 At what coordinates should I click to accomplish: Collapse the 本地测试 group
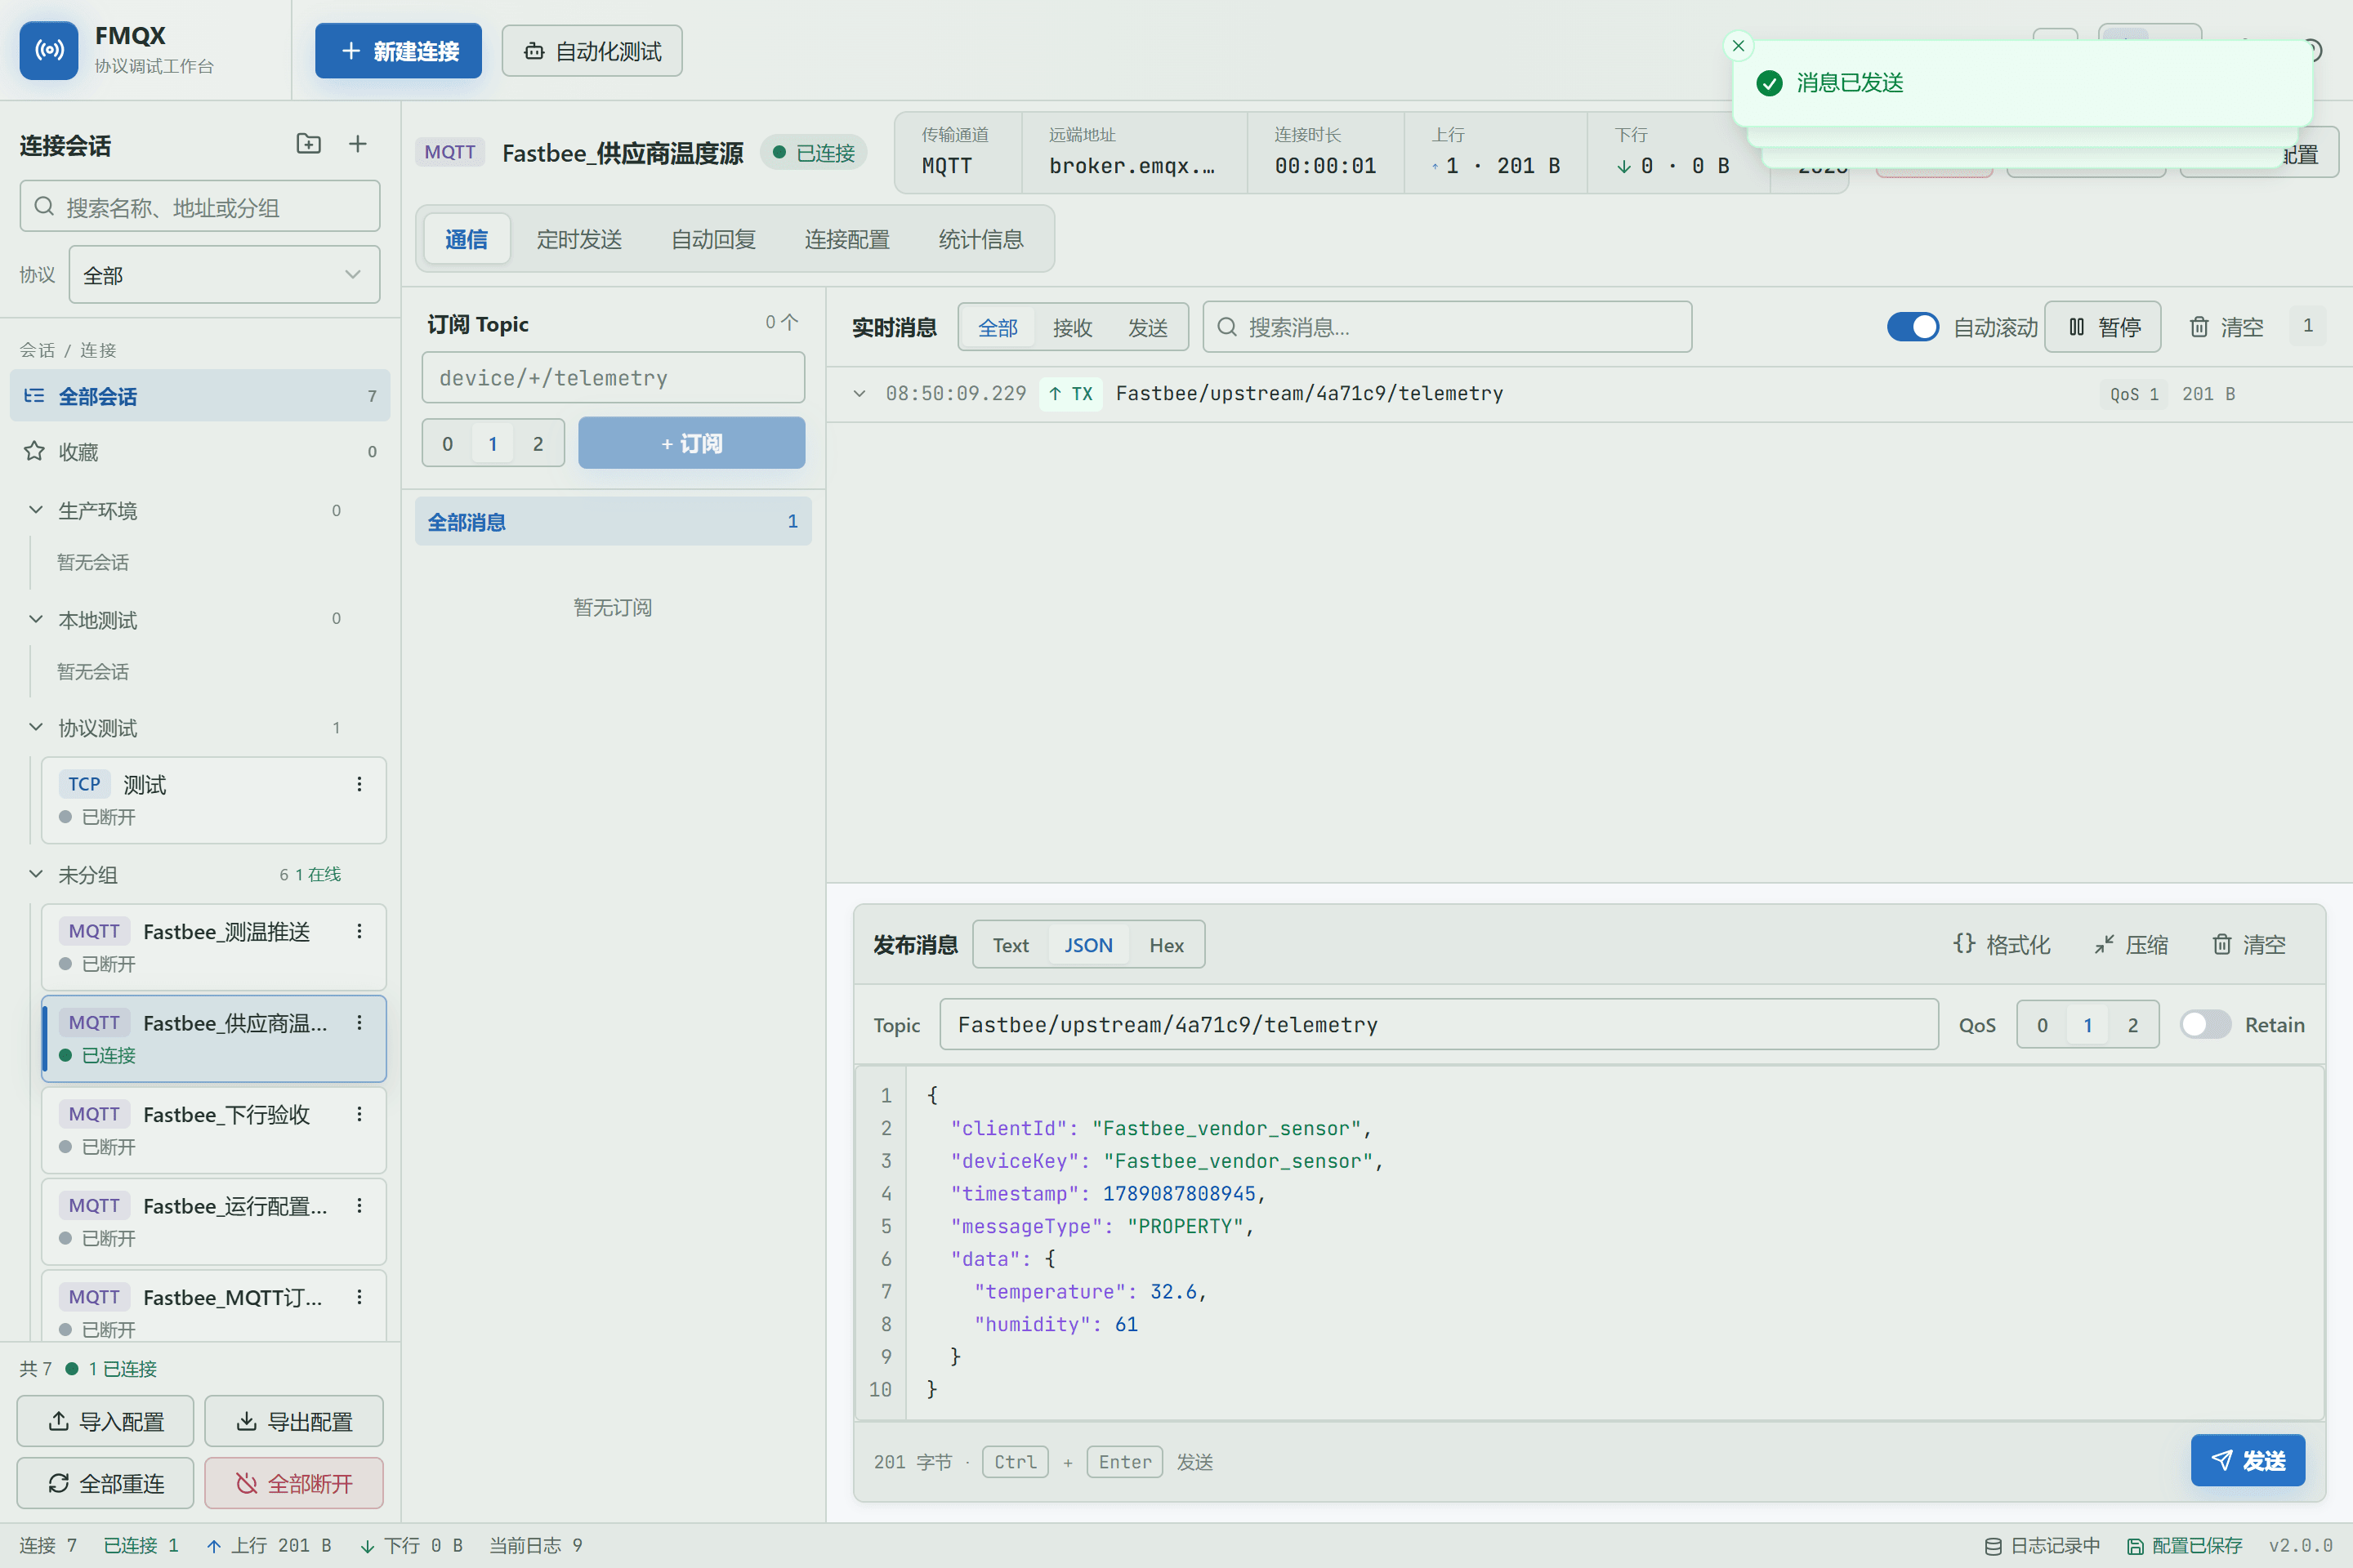[36, 619]
